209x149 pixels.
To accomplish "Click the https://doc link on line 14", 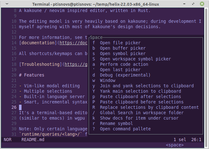I will [x=73, y=43].
